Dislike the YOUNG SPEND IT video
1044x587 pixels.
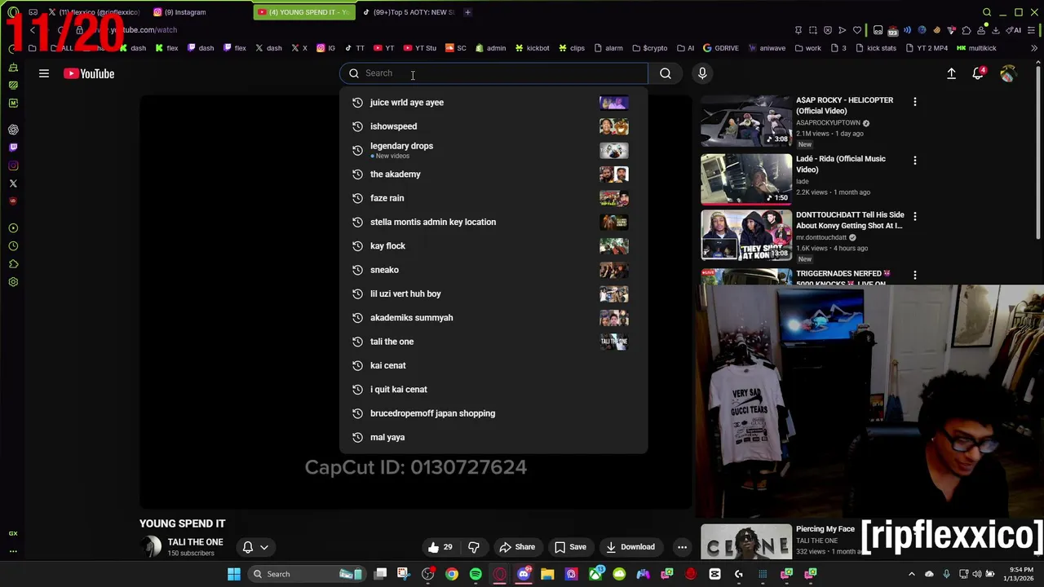tap(474, 547)
